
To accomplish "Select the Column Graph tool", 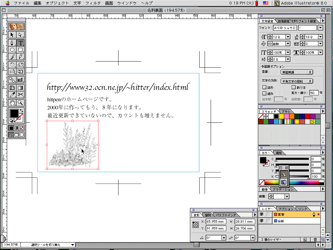I will (x=20, y=80).
